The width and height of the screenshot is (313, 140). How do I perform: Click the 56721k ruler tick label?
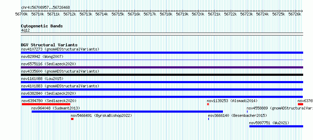[x=214, y=14]
